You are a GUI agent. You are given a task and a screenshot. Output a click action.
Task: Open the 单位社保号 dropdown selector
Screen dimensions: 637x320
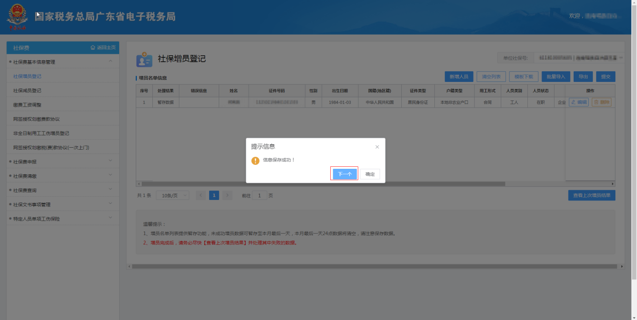tap(578, 58)
